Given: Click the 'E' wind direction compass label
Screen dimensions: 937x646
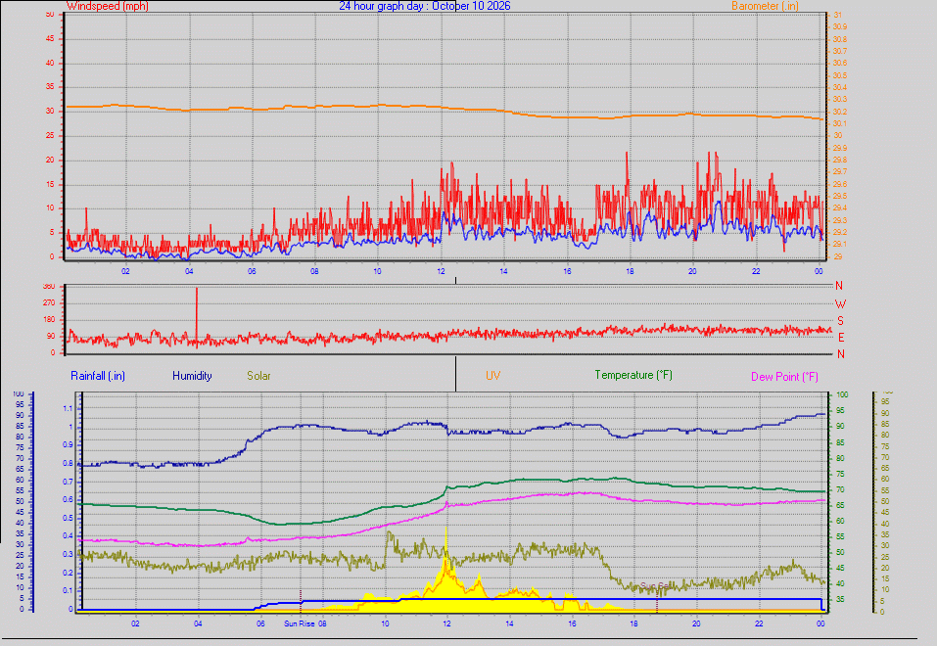Looking at the screenshot, I should coord(841,338).
